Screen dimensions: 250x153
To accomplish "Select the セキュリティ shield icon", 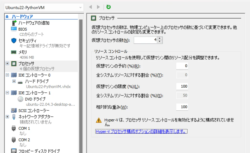I will [14, 41].
